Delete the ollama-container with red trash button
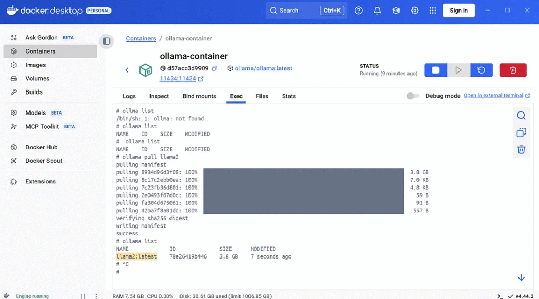 [513, 70]
